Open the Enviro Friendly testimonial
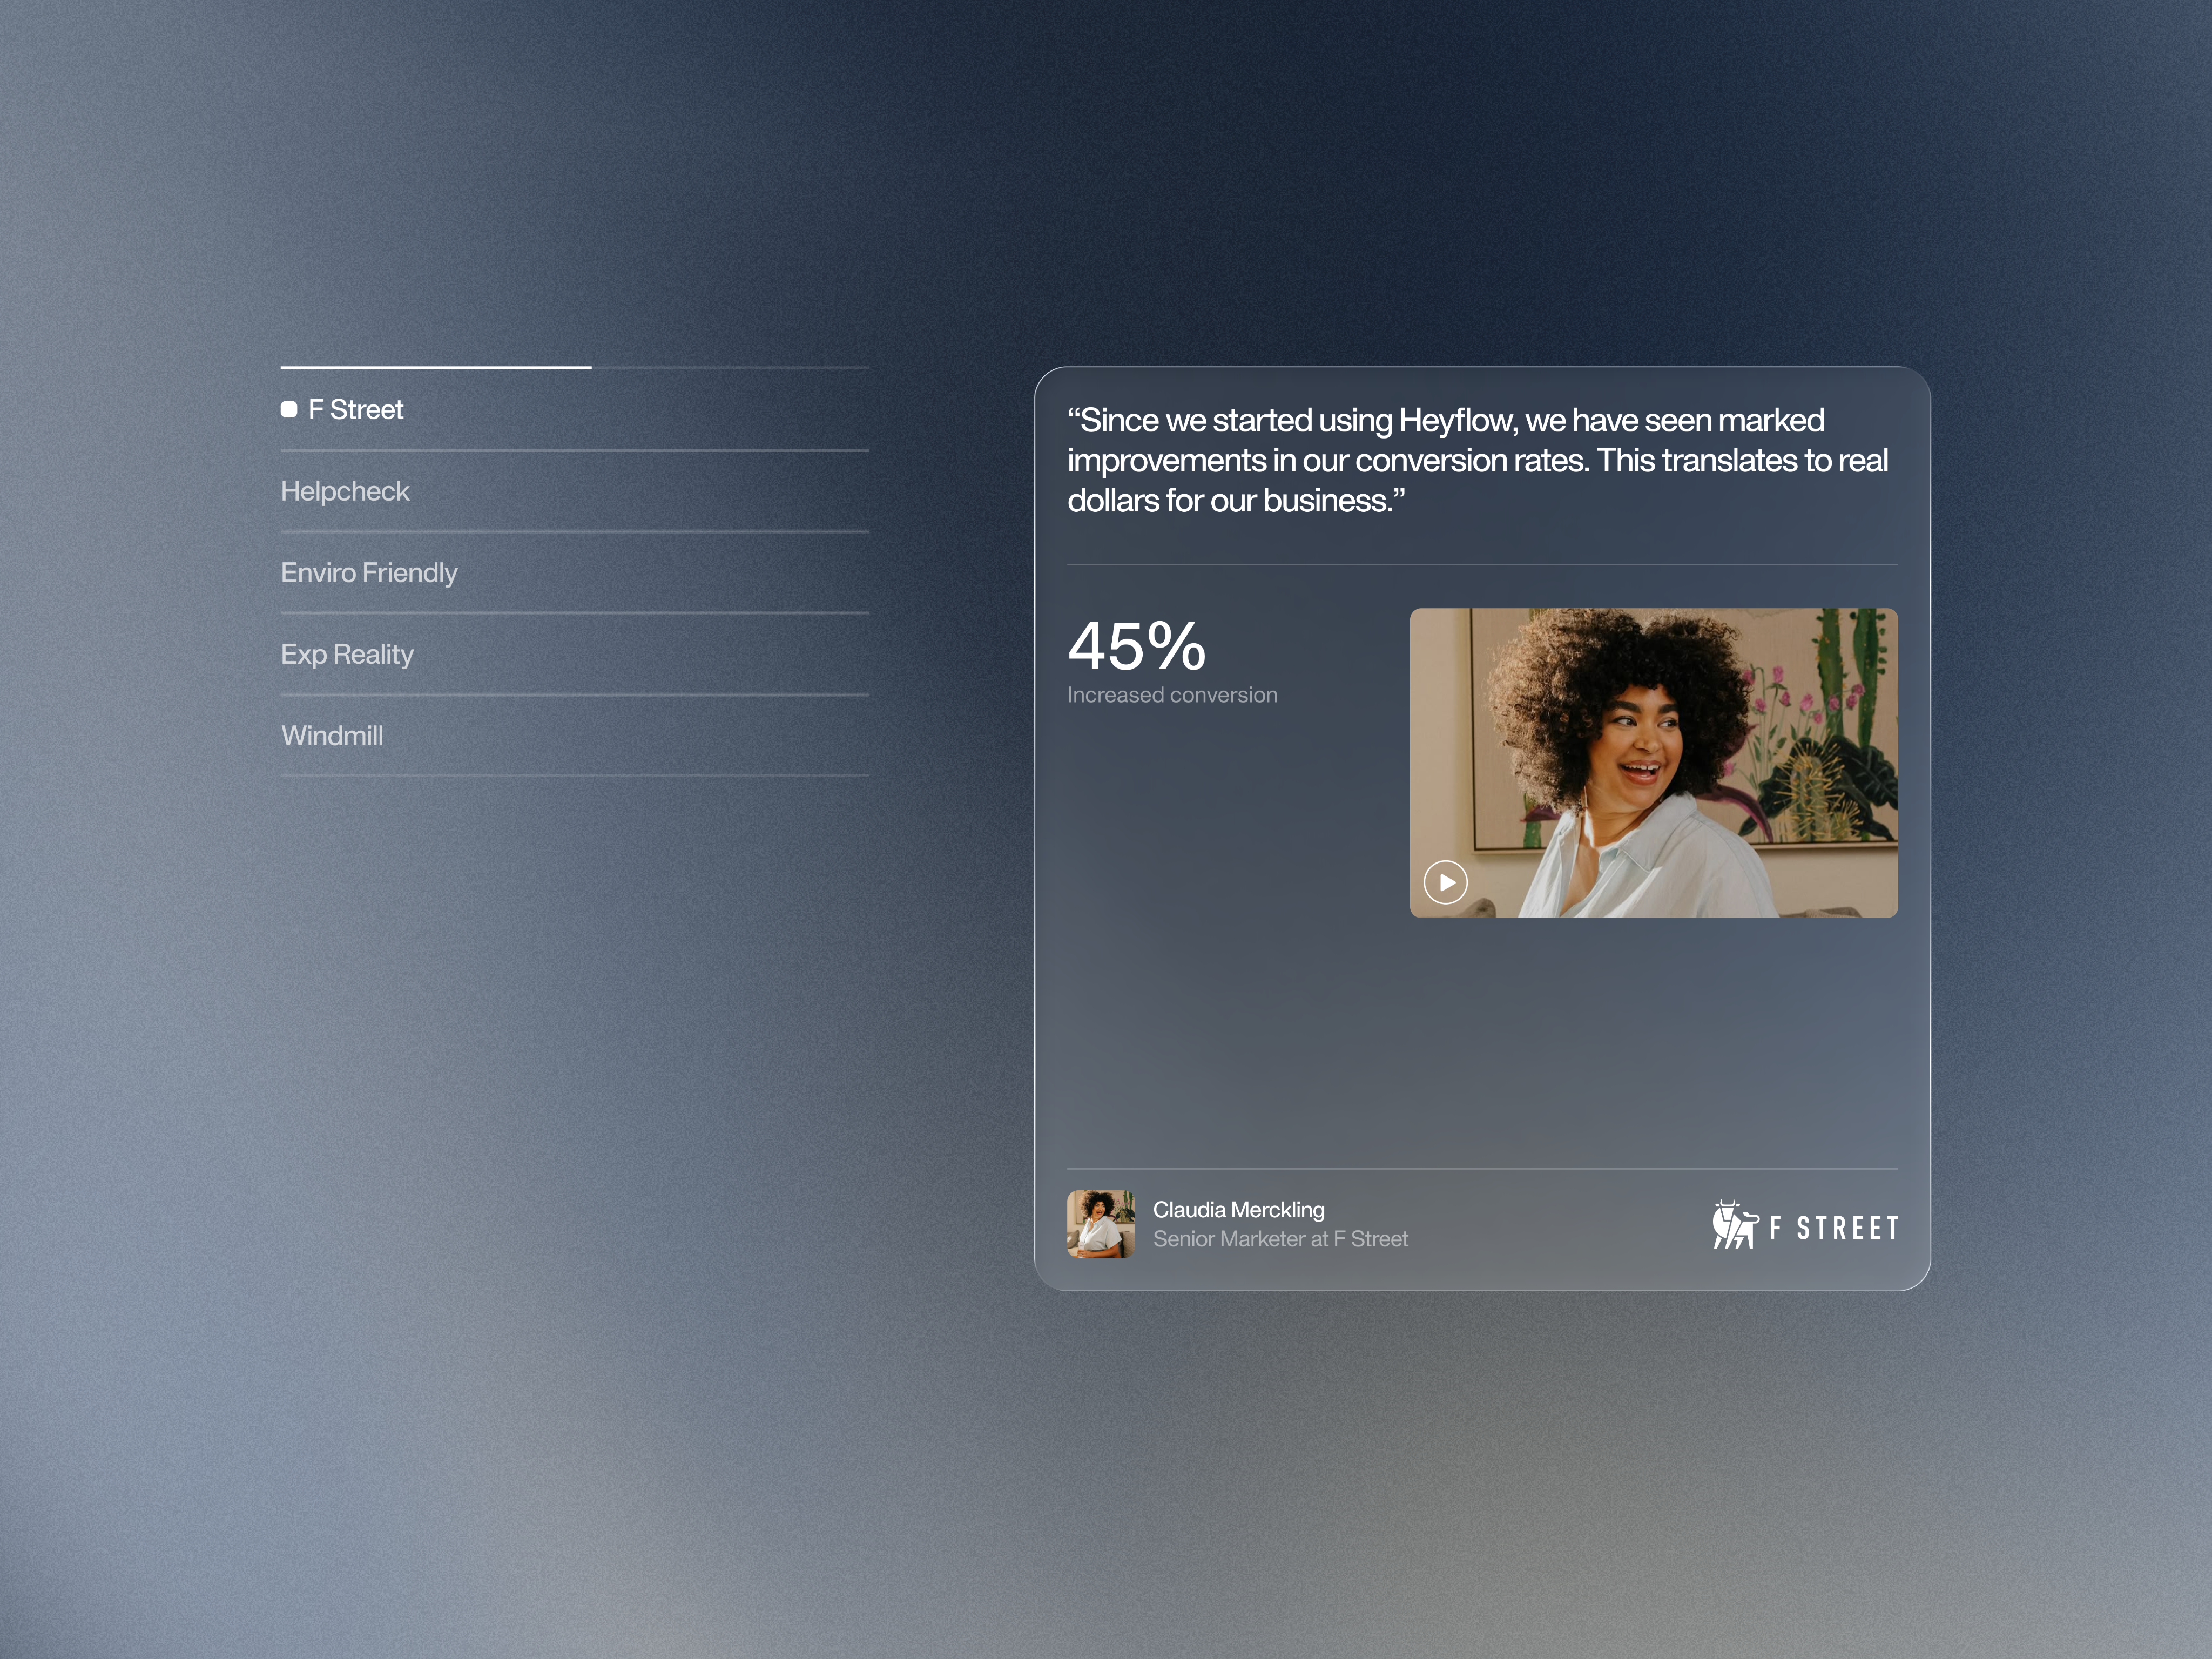 pyautogui.click(x=369, y=573)
